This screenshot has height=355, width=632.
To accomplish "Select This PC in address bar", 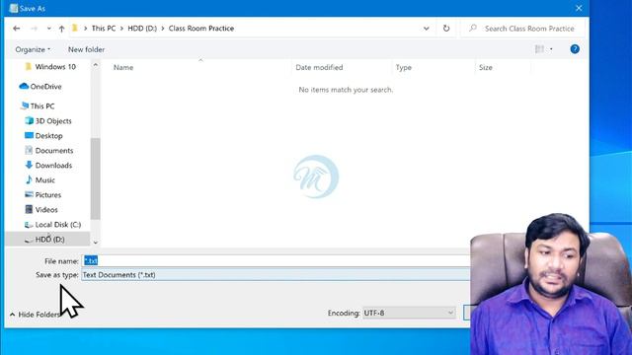I will click(x=104, y=29).
